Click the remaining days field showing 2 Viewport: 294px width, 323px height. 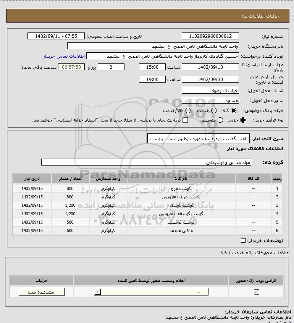pyautogui.click(x=111, y=67)
